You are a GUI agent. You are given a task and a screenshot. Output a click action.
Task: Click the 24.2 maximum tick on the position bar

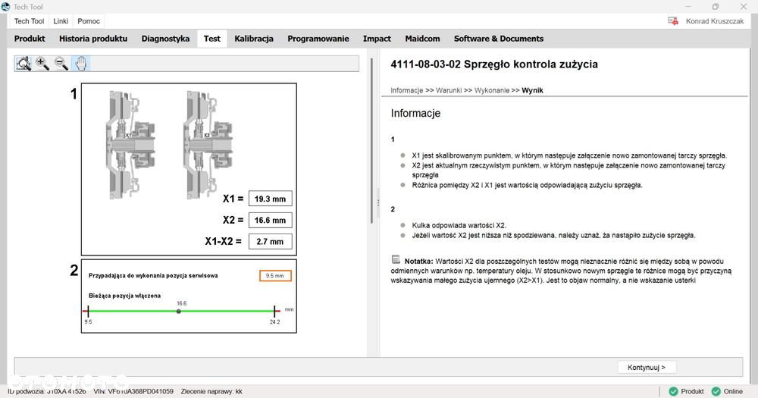click(x=274, y=312)
